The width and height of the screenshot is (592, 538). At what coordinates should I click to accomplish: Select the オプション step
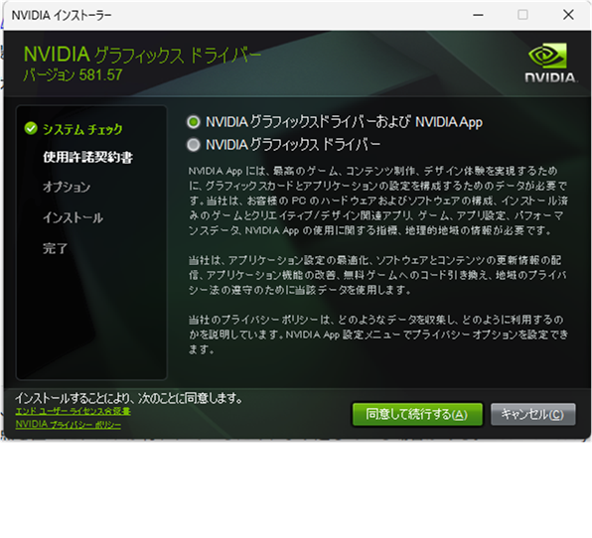pos(67,187)
